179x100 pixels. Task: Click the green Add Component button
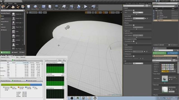159,53
